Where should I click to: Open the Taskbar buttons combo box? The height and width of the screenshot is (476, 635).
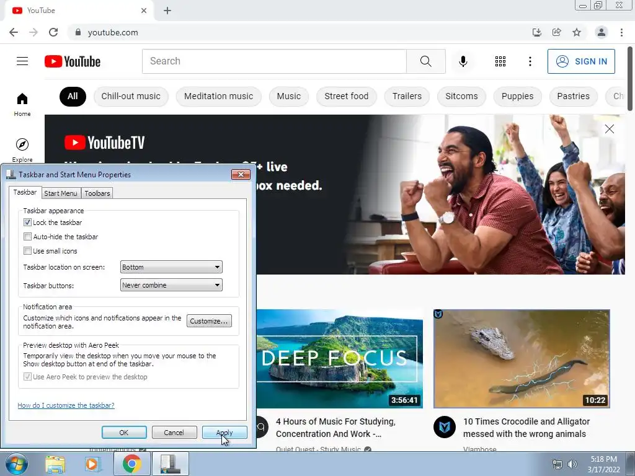coord(171,285)
